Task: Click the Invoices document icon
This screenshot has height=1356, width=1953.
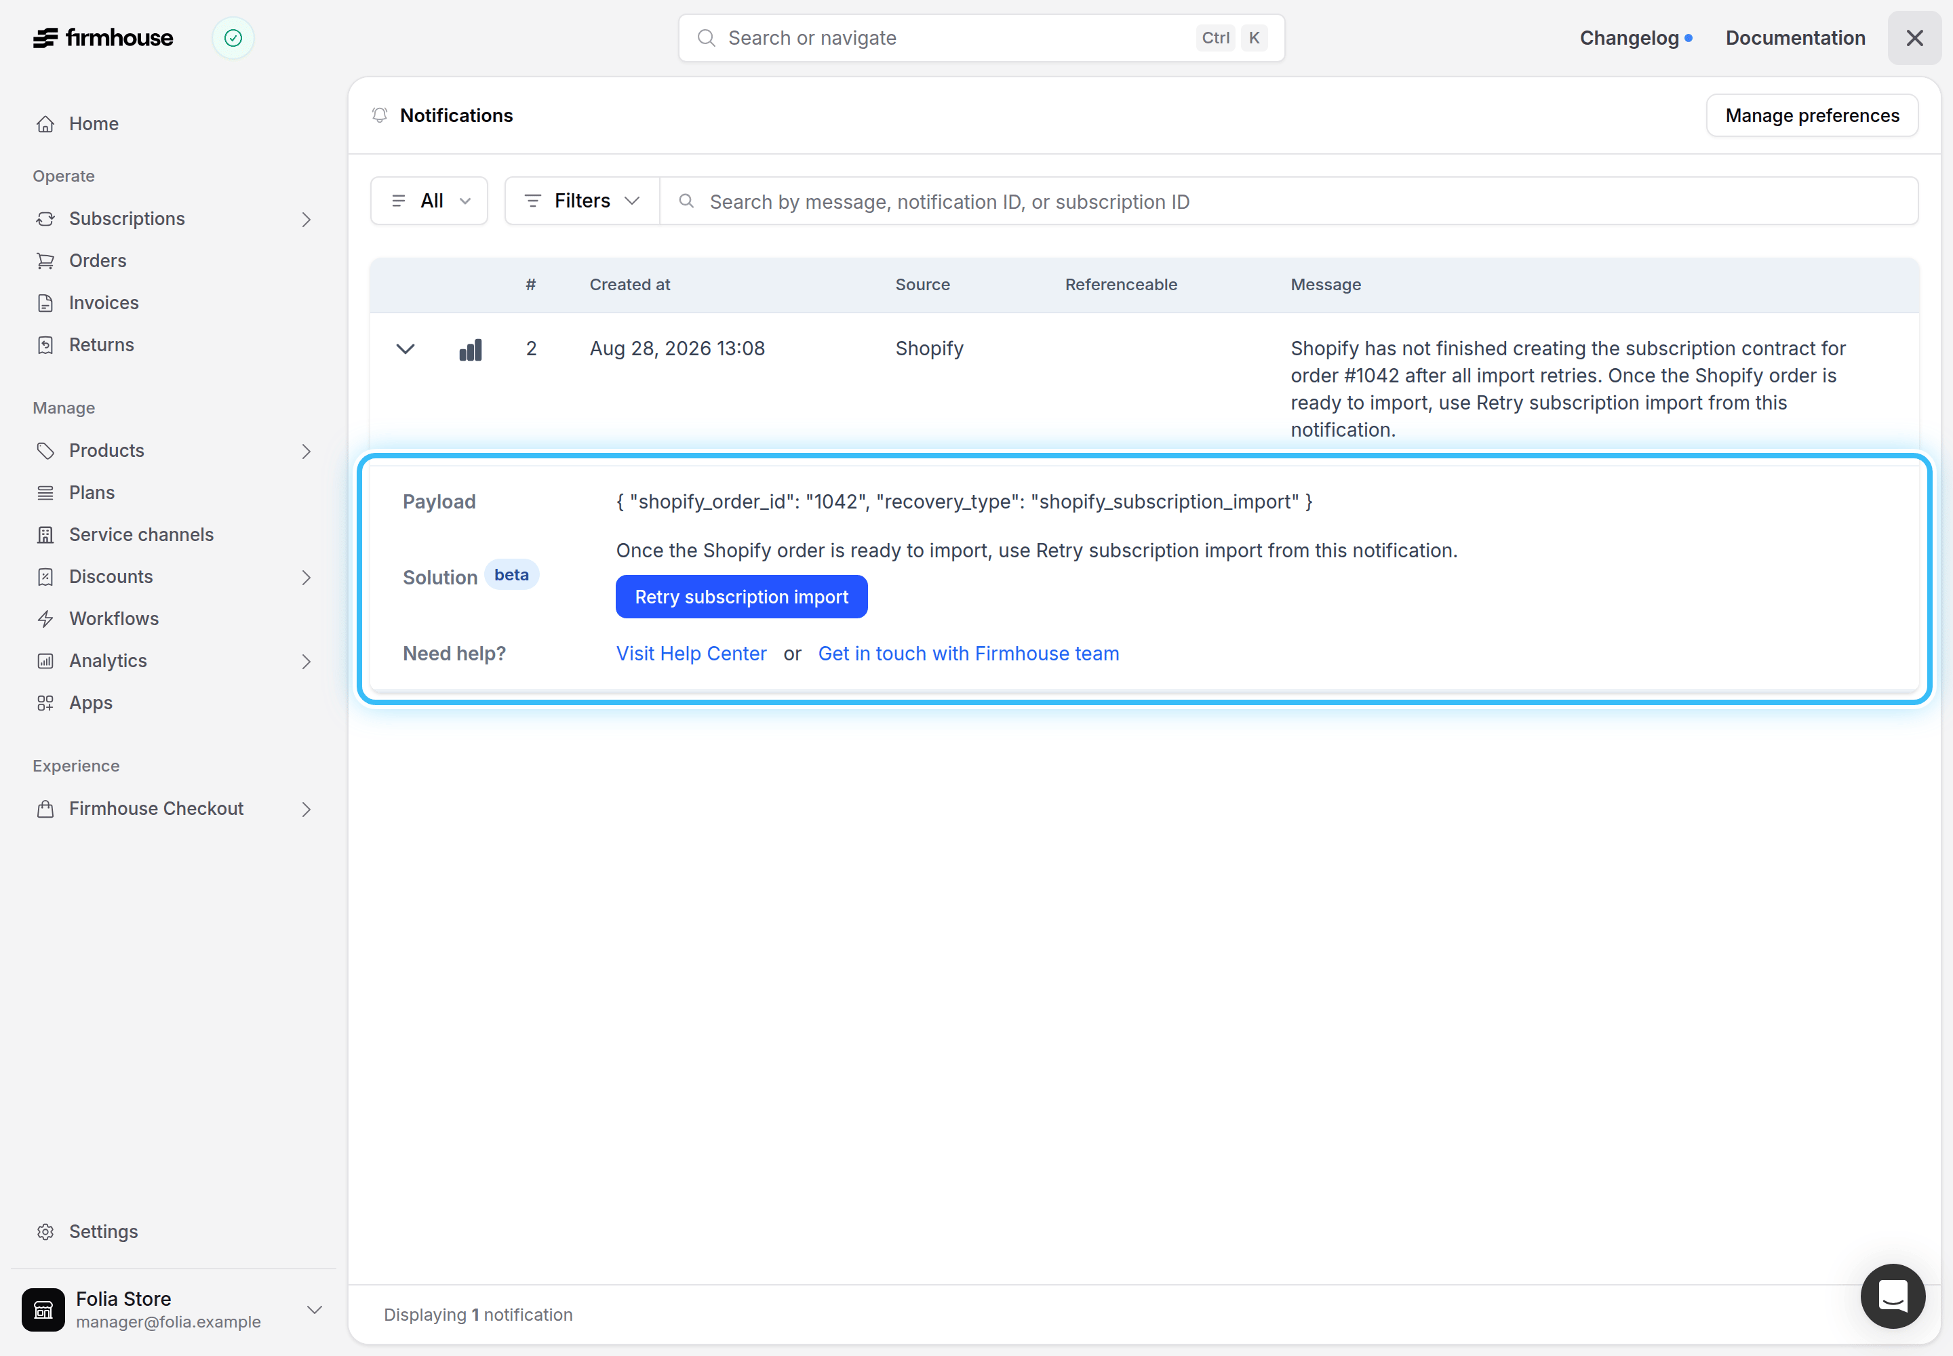Action: [x=46, y=303]
